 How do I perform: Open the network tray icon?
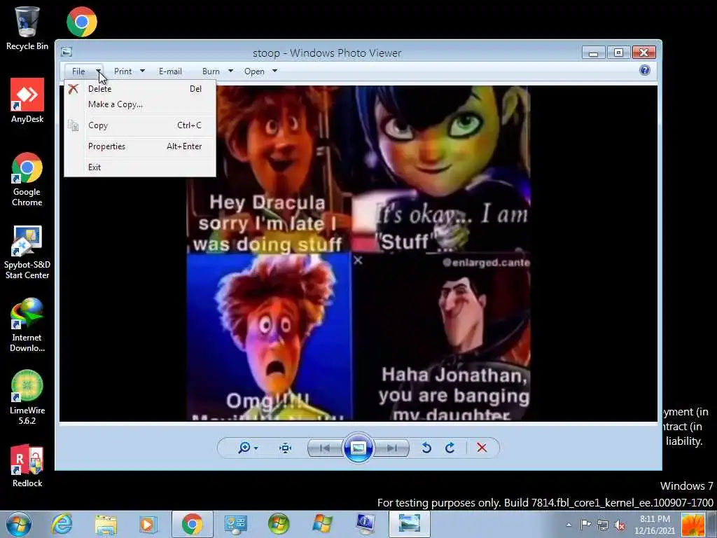pos(603,525)
